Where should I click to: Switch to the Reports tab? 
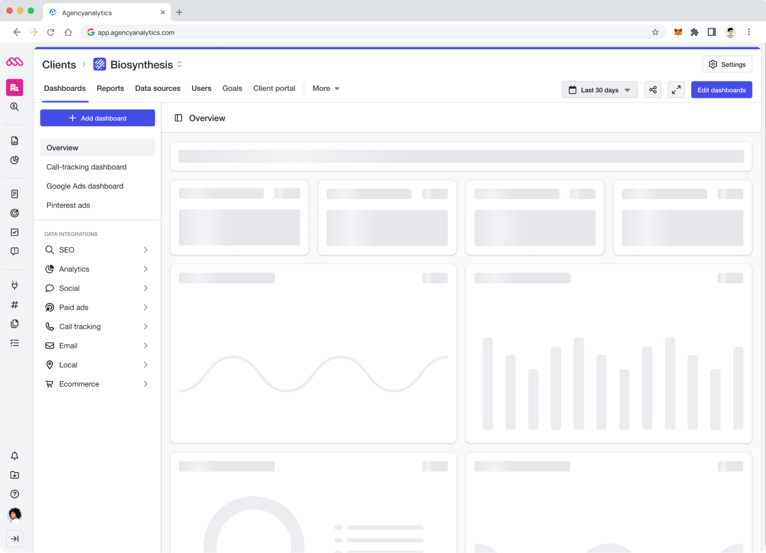click(110, 89)
